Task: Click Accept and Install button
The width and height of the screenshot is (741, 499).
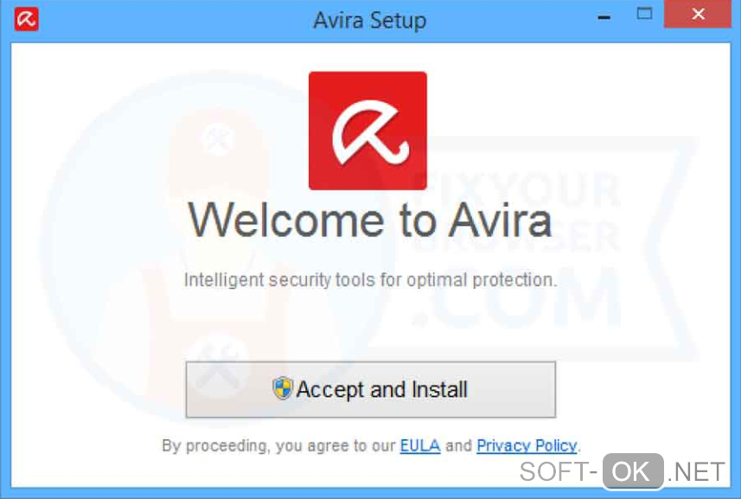Action: (370, 390)
